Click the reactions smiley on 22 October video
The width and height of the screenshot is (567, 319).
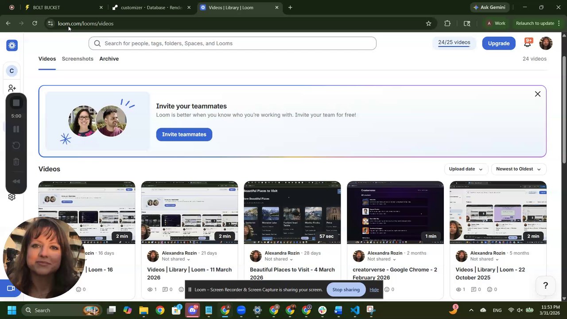pos(489,289)
